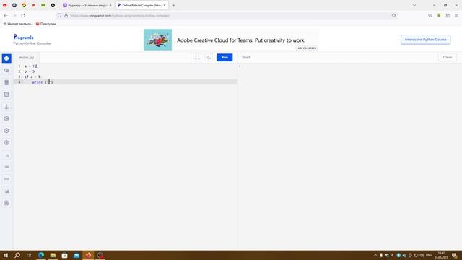Click the Adobe Creative Cloud for Teams ad text
Screen dimensions: 462x260
tap(241, 40)
